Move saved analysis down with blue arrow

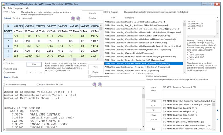(218, 119)
